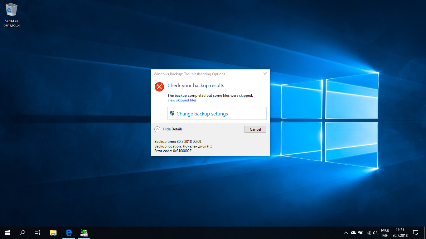
Task: Open Task View
Action: pyautogui.click(x=37, y=232)
